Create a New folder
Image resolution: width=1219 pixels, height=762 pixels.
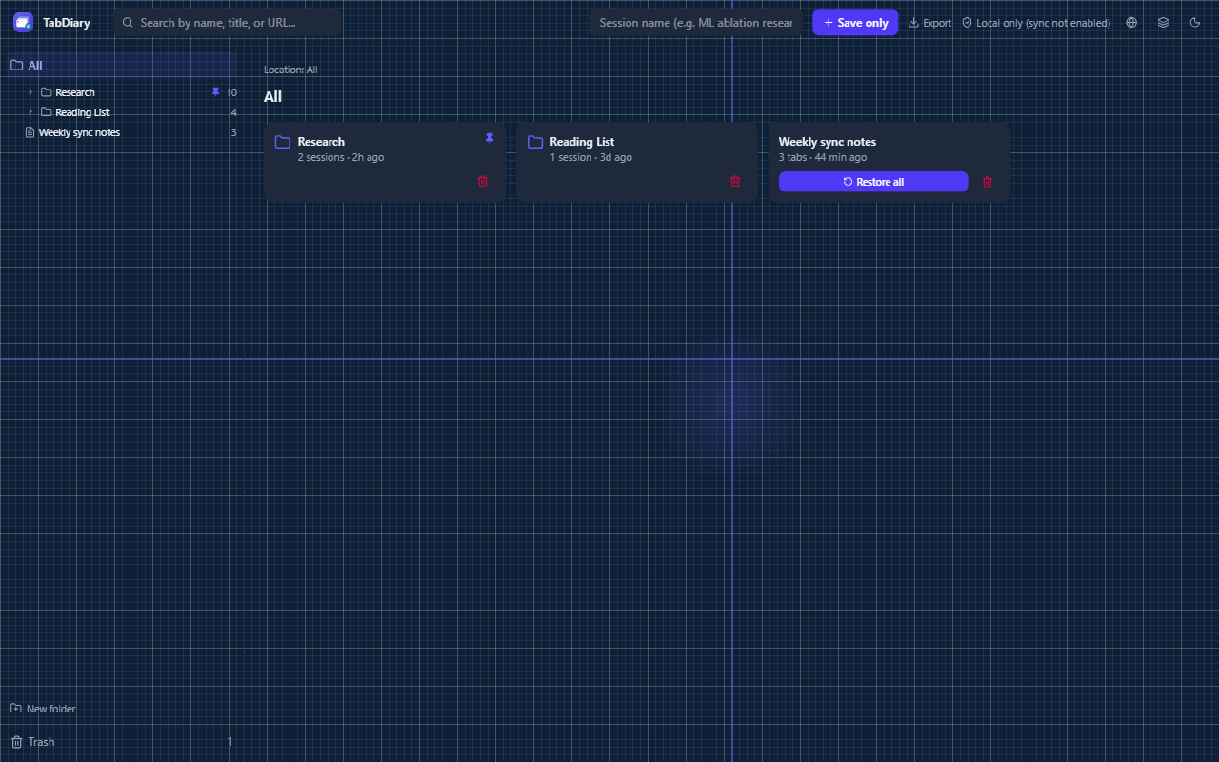pos(43,709)
